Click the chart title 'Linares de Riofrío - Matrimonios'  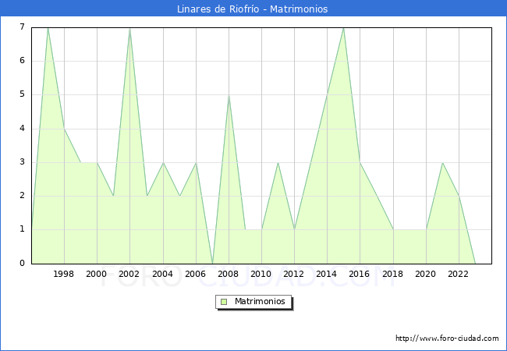pos(252,9)
